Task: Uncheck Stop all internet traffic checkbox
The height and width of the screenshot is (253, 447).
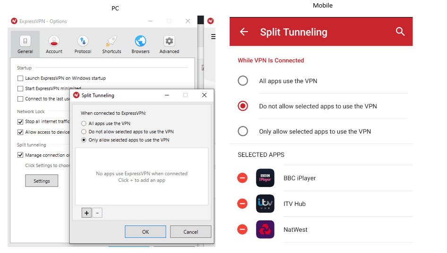Action: tap(20, 122)
